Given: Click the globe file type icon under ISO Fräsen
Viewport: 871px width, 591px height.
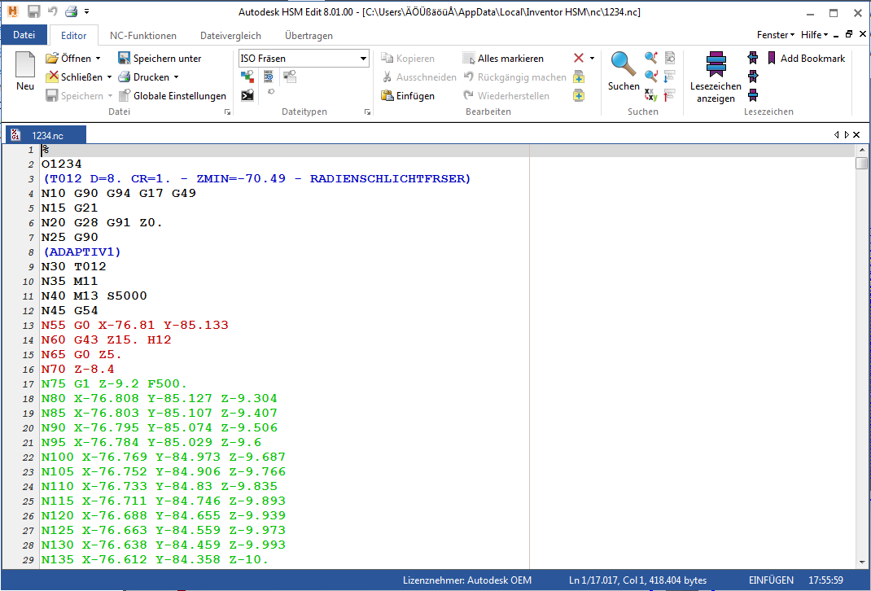Looking at the screenshot, I should 269,76.
